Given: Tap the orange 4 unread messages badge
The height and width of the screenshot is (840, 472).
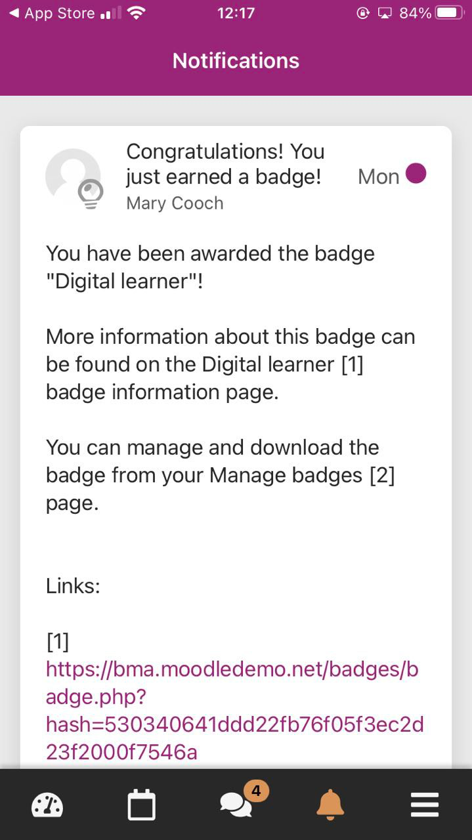Looking at the screenshot, I should (256, 791).
